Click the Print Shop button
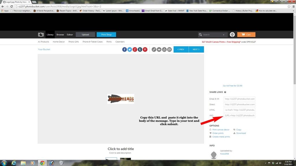296x166 pixels. pos(106,35)
